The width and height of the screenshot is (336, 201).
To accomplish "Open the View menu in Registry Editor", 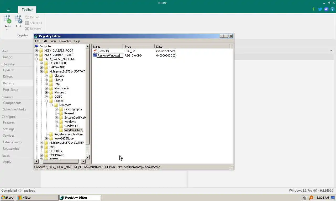I will coord(53,41).
